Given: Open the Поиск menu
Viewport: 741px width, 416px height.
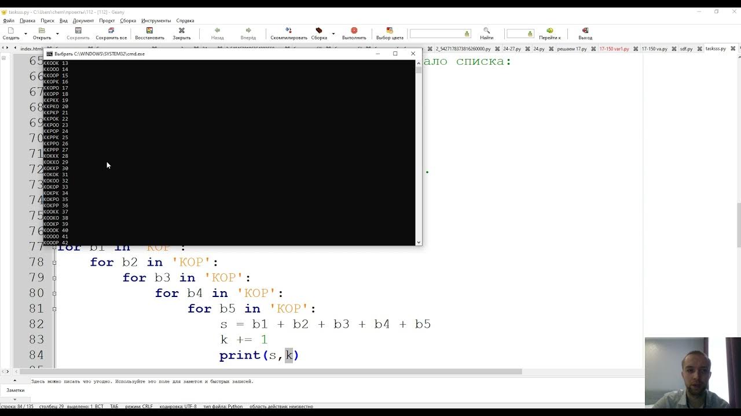Looking at the screenshot, I should [47, 21].
